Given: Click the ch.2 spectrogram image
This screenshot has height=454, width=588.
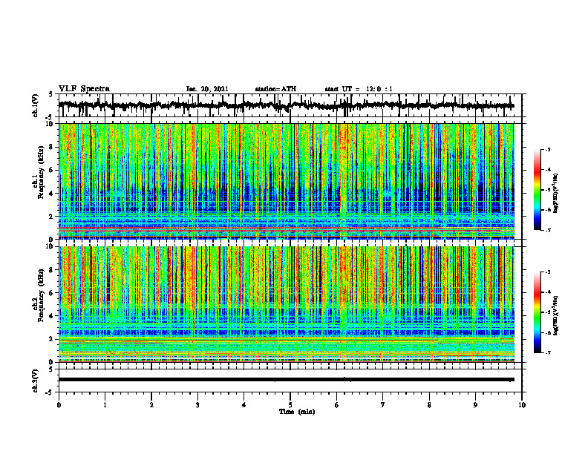Looking at the screenshot, I should point(286,304).
